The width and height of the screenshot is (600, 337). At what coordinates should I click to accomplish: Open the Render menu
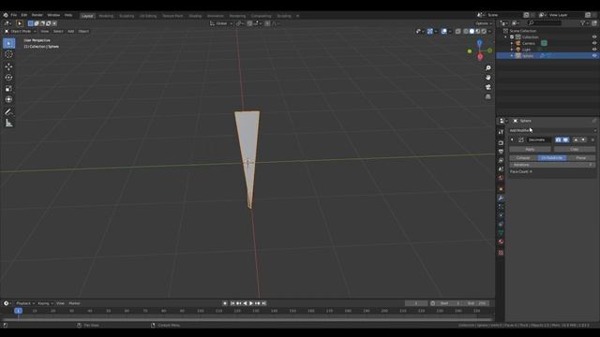point(37,15)
